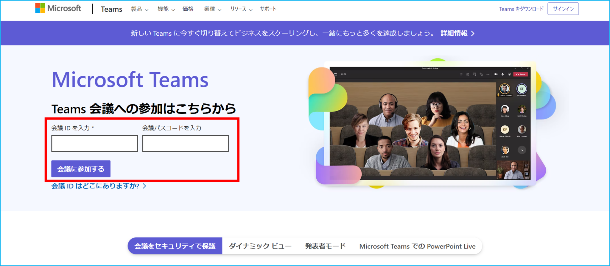The width and height of the screenshot is (610, 266).
Task: Open 会議 ID はどこにありますか? link
Action: pos(99,186)
